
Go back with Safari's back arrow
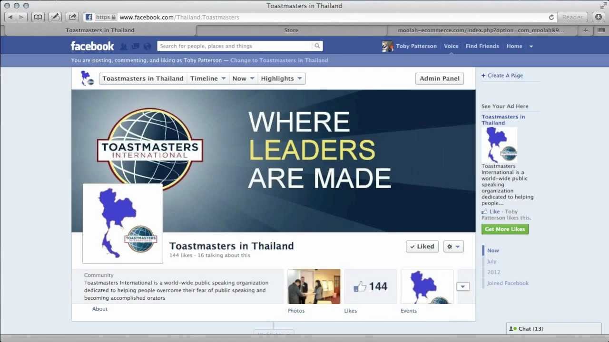click(x=10, y=17)
